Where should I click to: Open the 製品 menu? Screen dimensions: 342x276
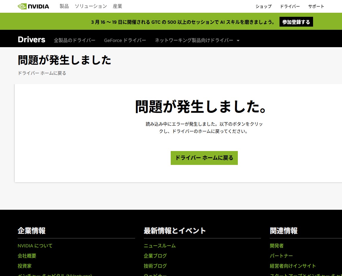coord(64,6)
